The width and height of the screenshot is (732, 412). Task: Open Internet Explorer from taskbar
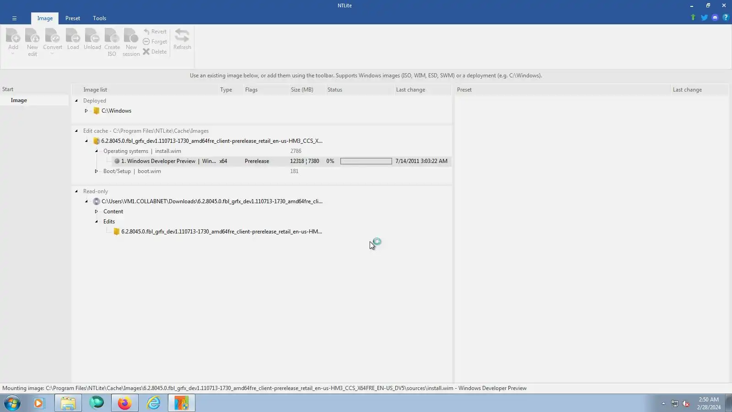tap(153, 403)
